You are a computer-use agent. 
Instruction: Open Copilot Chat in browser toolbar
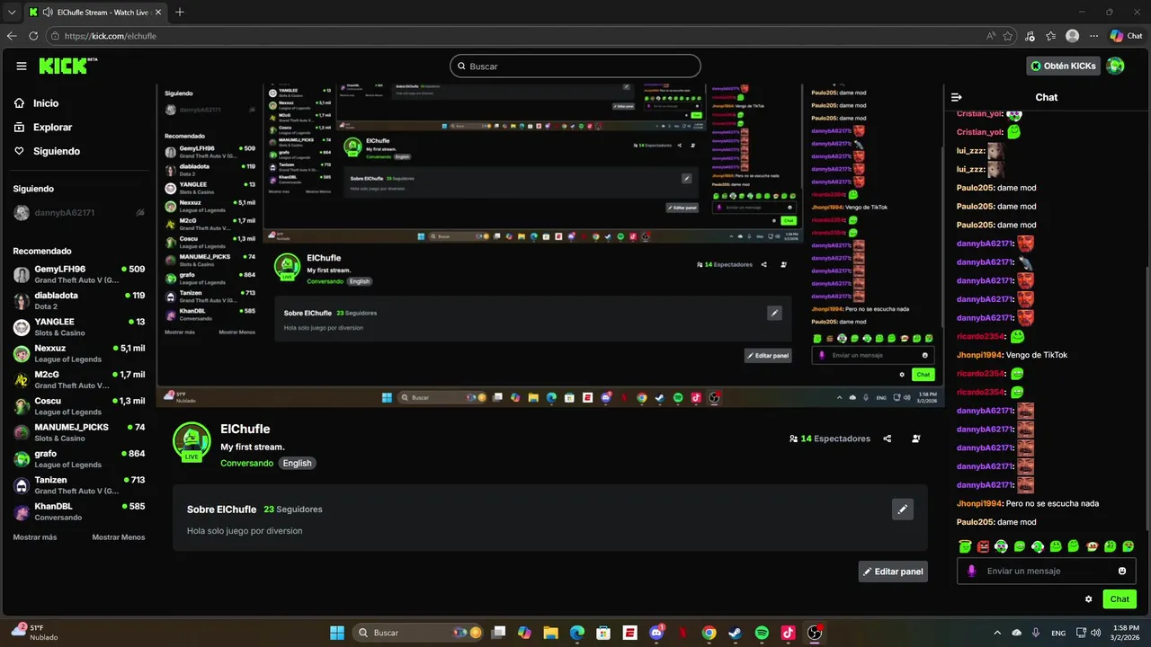click(x=1126, y=36)
